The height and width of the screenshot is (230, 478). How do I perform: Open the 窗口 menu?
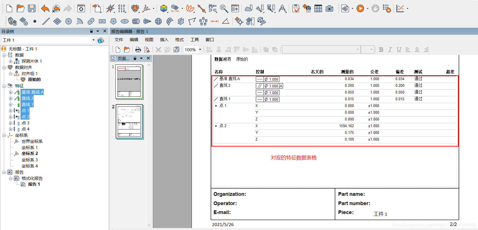[210, 40]
